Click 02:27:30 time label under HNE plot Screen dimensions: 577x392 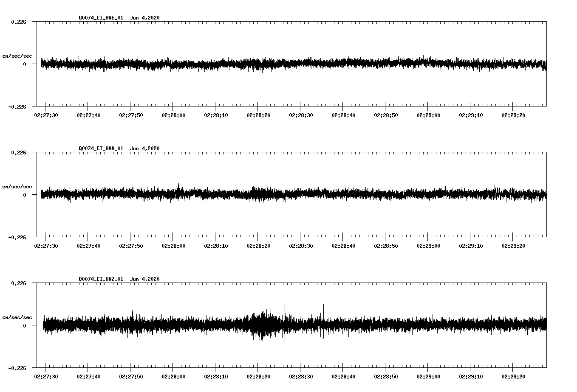(x=46, y=115)
